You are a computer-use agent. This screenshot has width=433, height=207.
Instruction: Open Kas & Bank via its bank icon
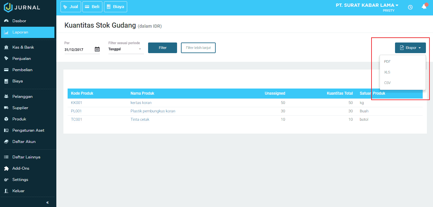[7, 47]
